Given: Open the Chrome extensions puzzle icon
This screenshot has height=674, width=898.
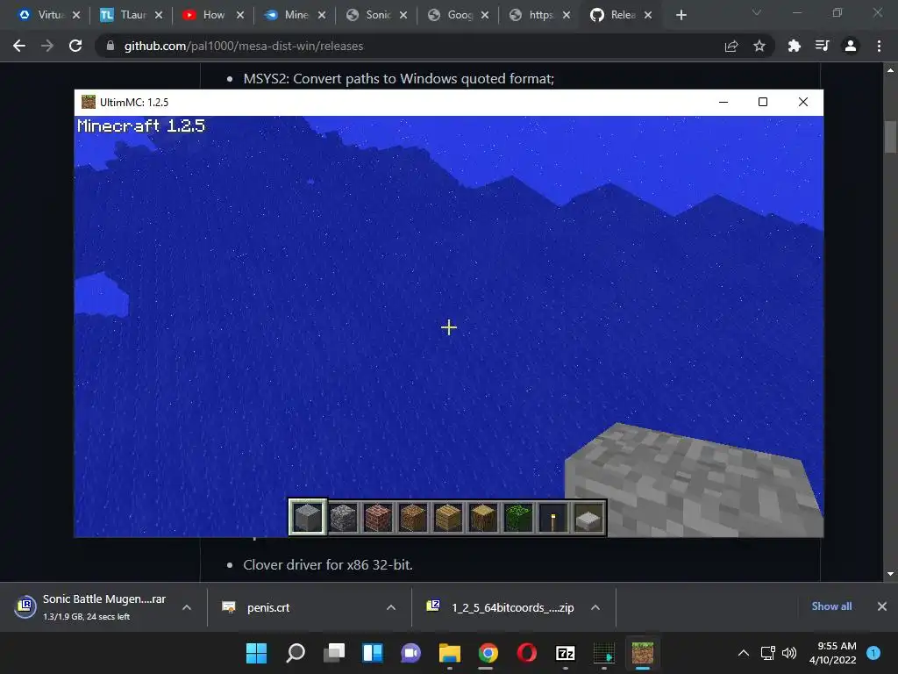Looking at the screenshot, I should tap(795, 46).
